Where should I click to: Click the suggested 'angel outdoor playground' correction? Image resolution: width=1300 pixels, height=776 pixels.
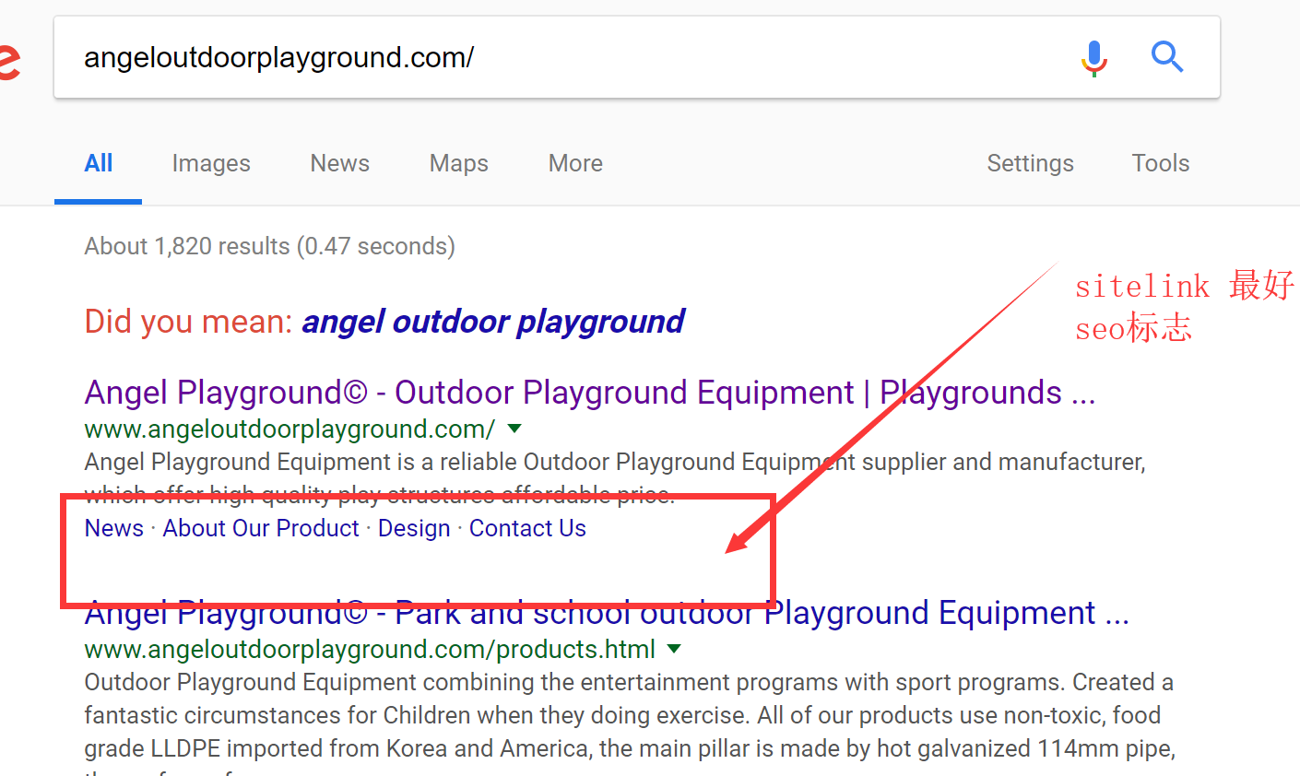pos(492,322)
